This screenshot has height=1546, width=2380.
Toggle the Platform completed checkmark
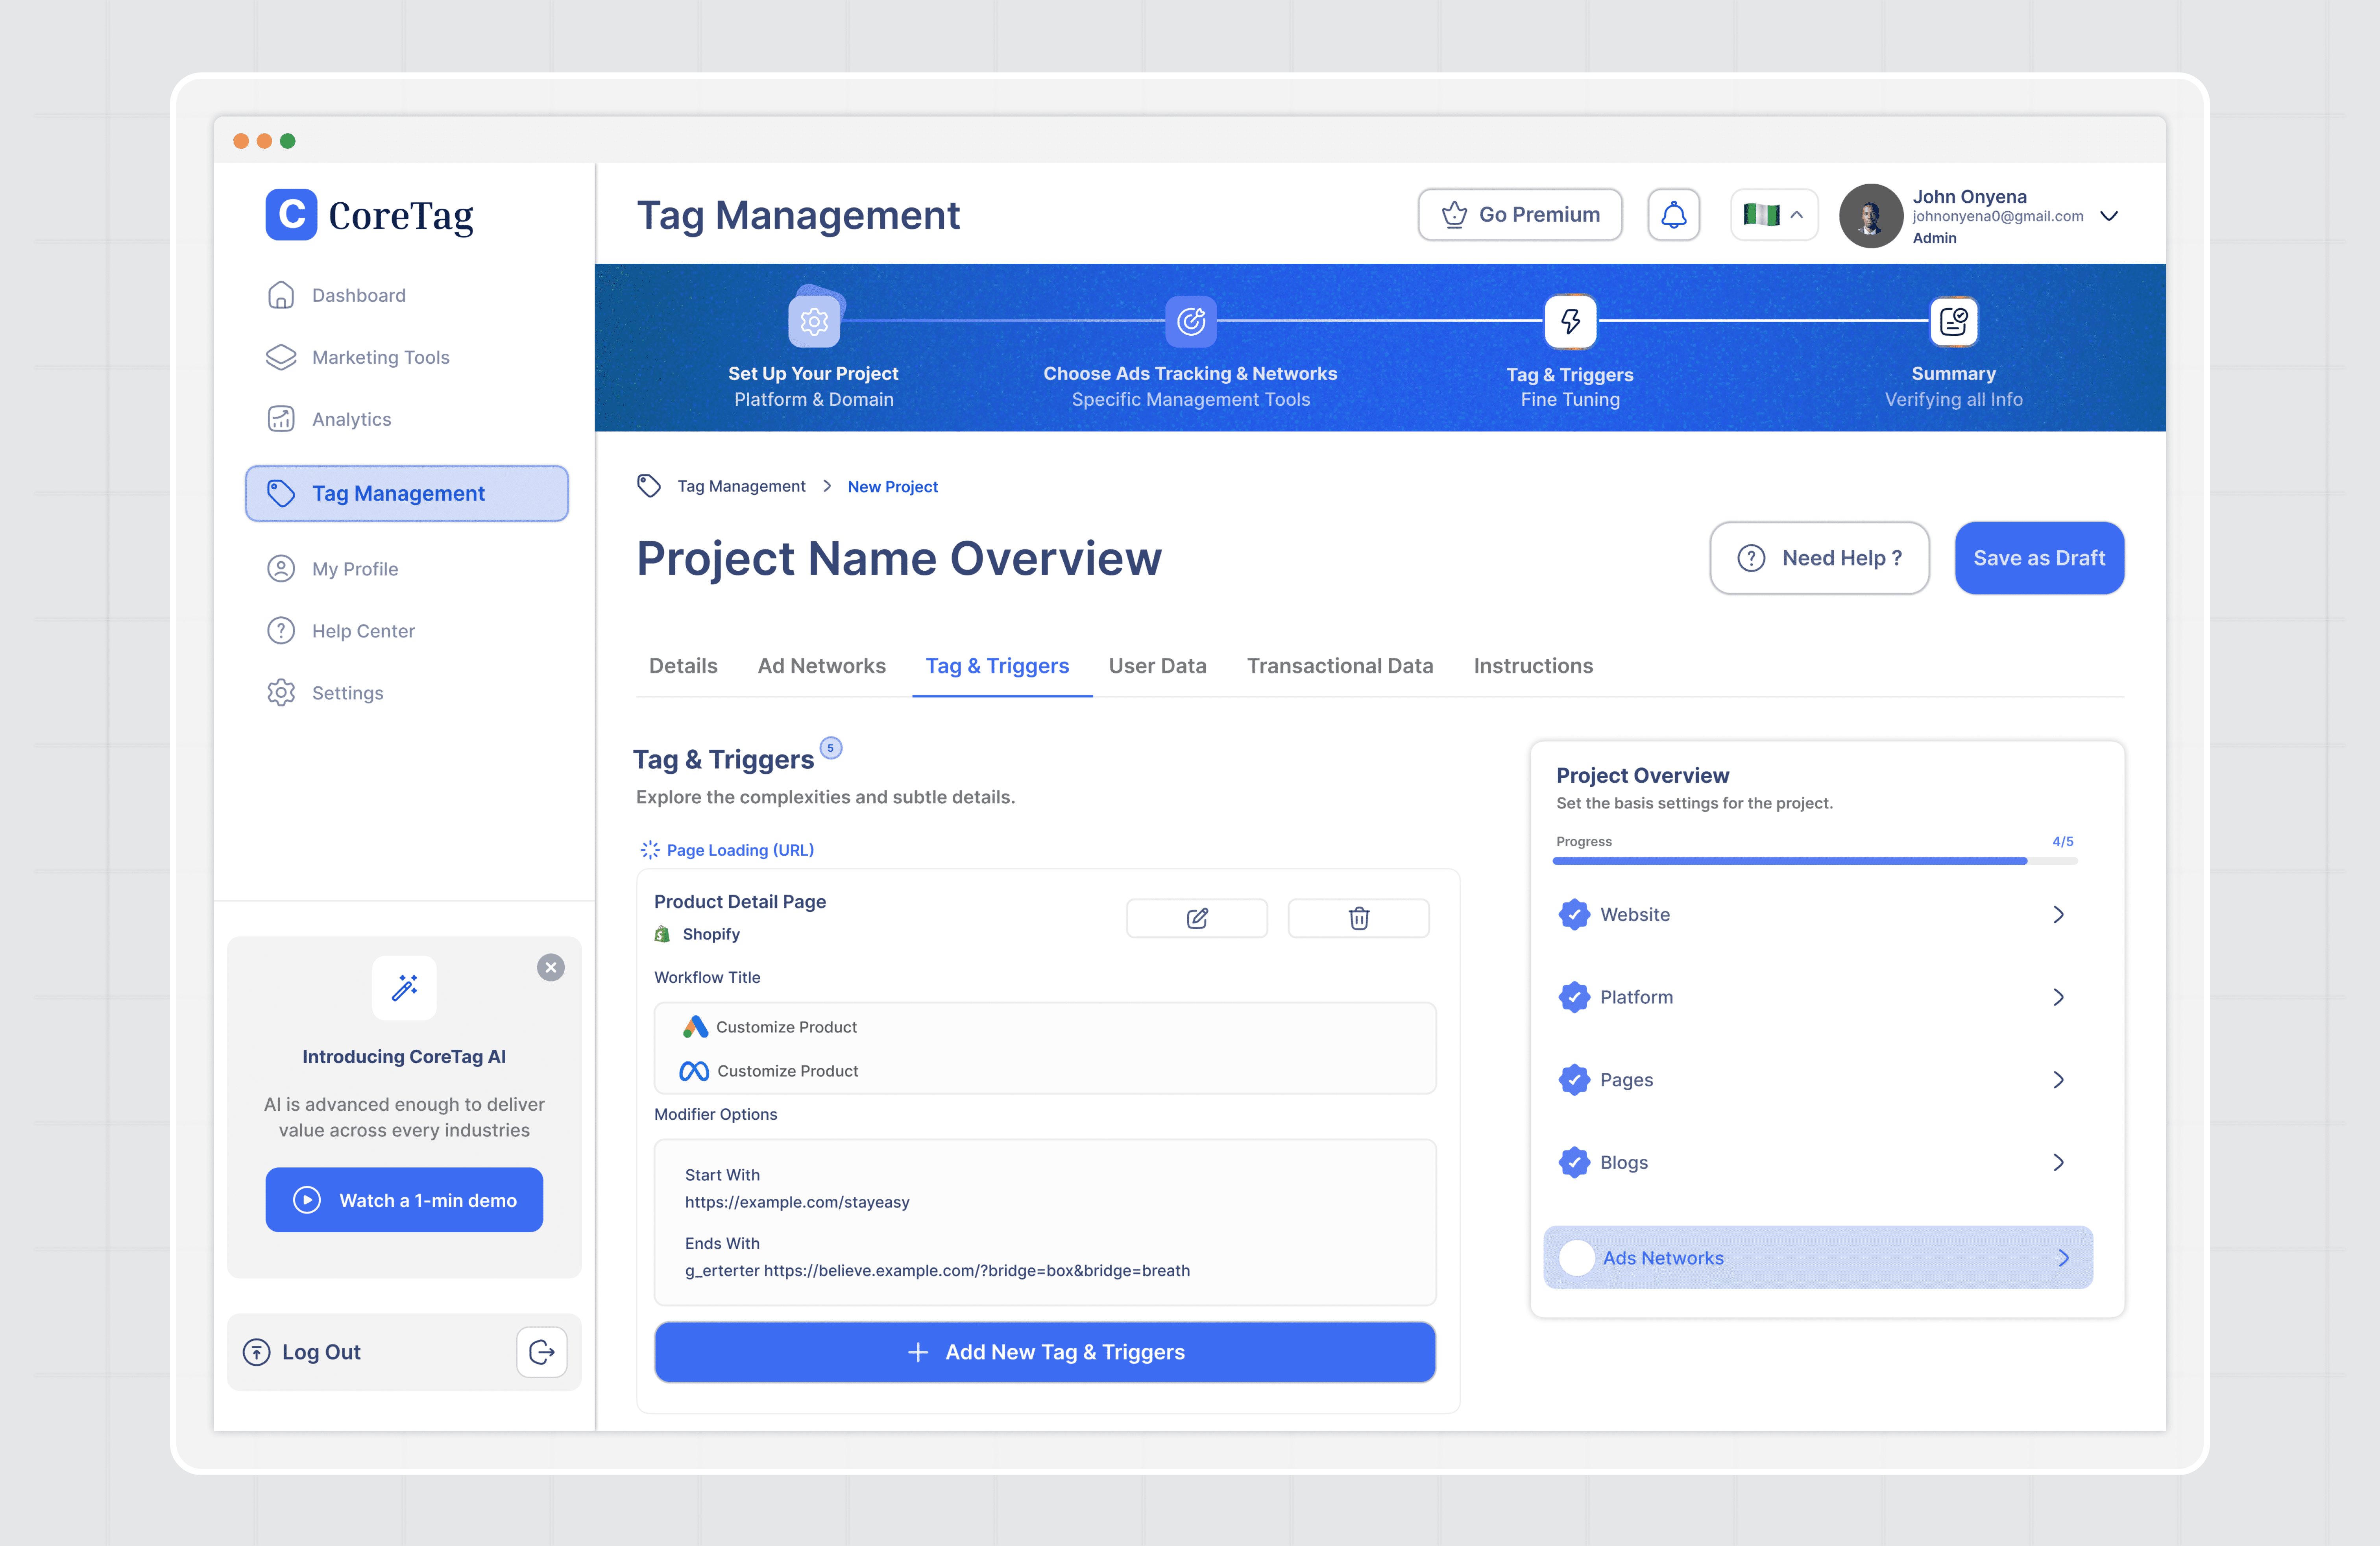[1574, 997]
